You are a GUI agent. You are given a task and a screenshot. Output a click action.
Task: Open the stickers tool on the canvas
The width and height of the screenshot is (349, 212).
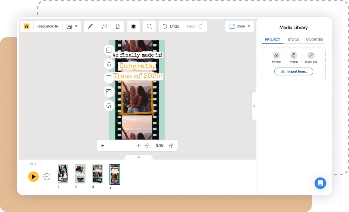click(x=109, y=106)
